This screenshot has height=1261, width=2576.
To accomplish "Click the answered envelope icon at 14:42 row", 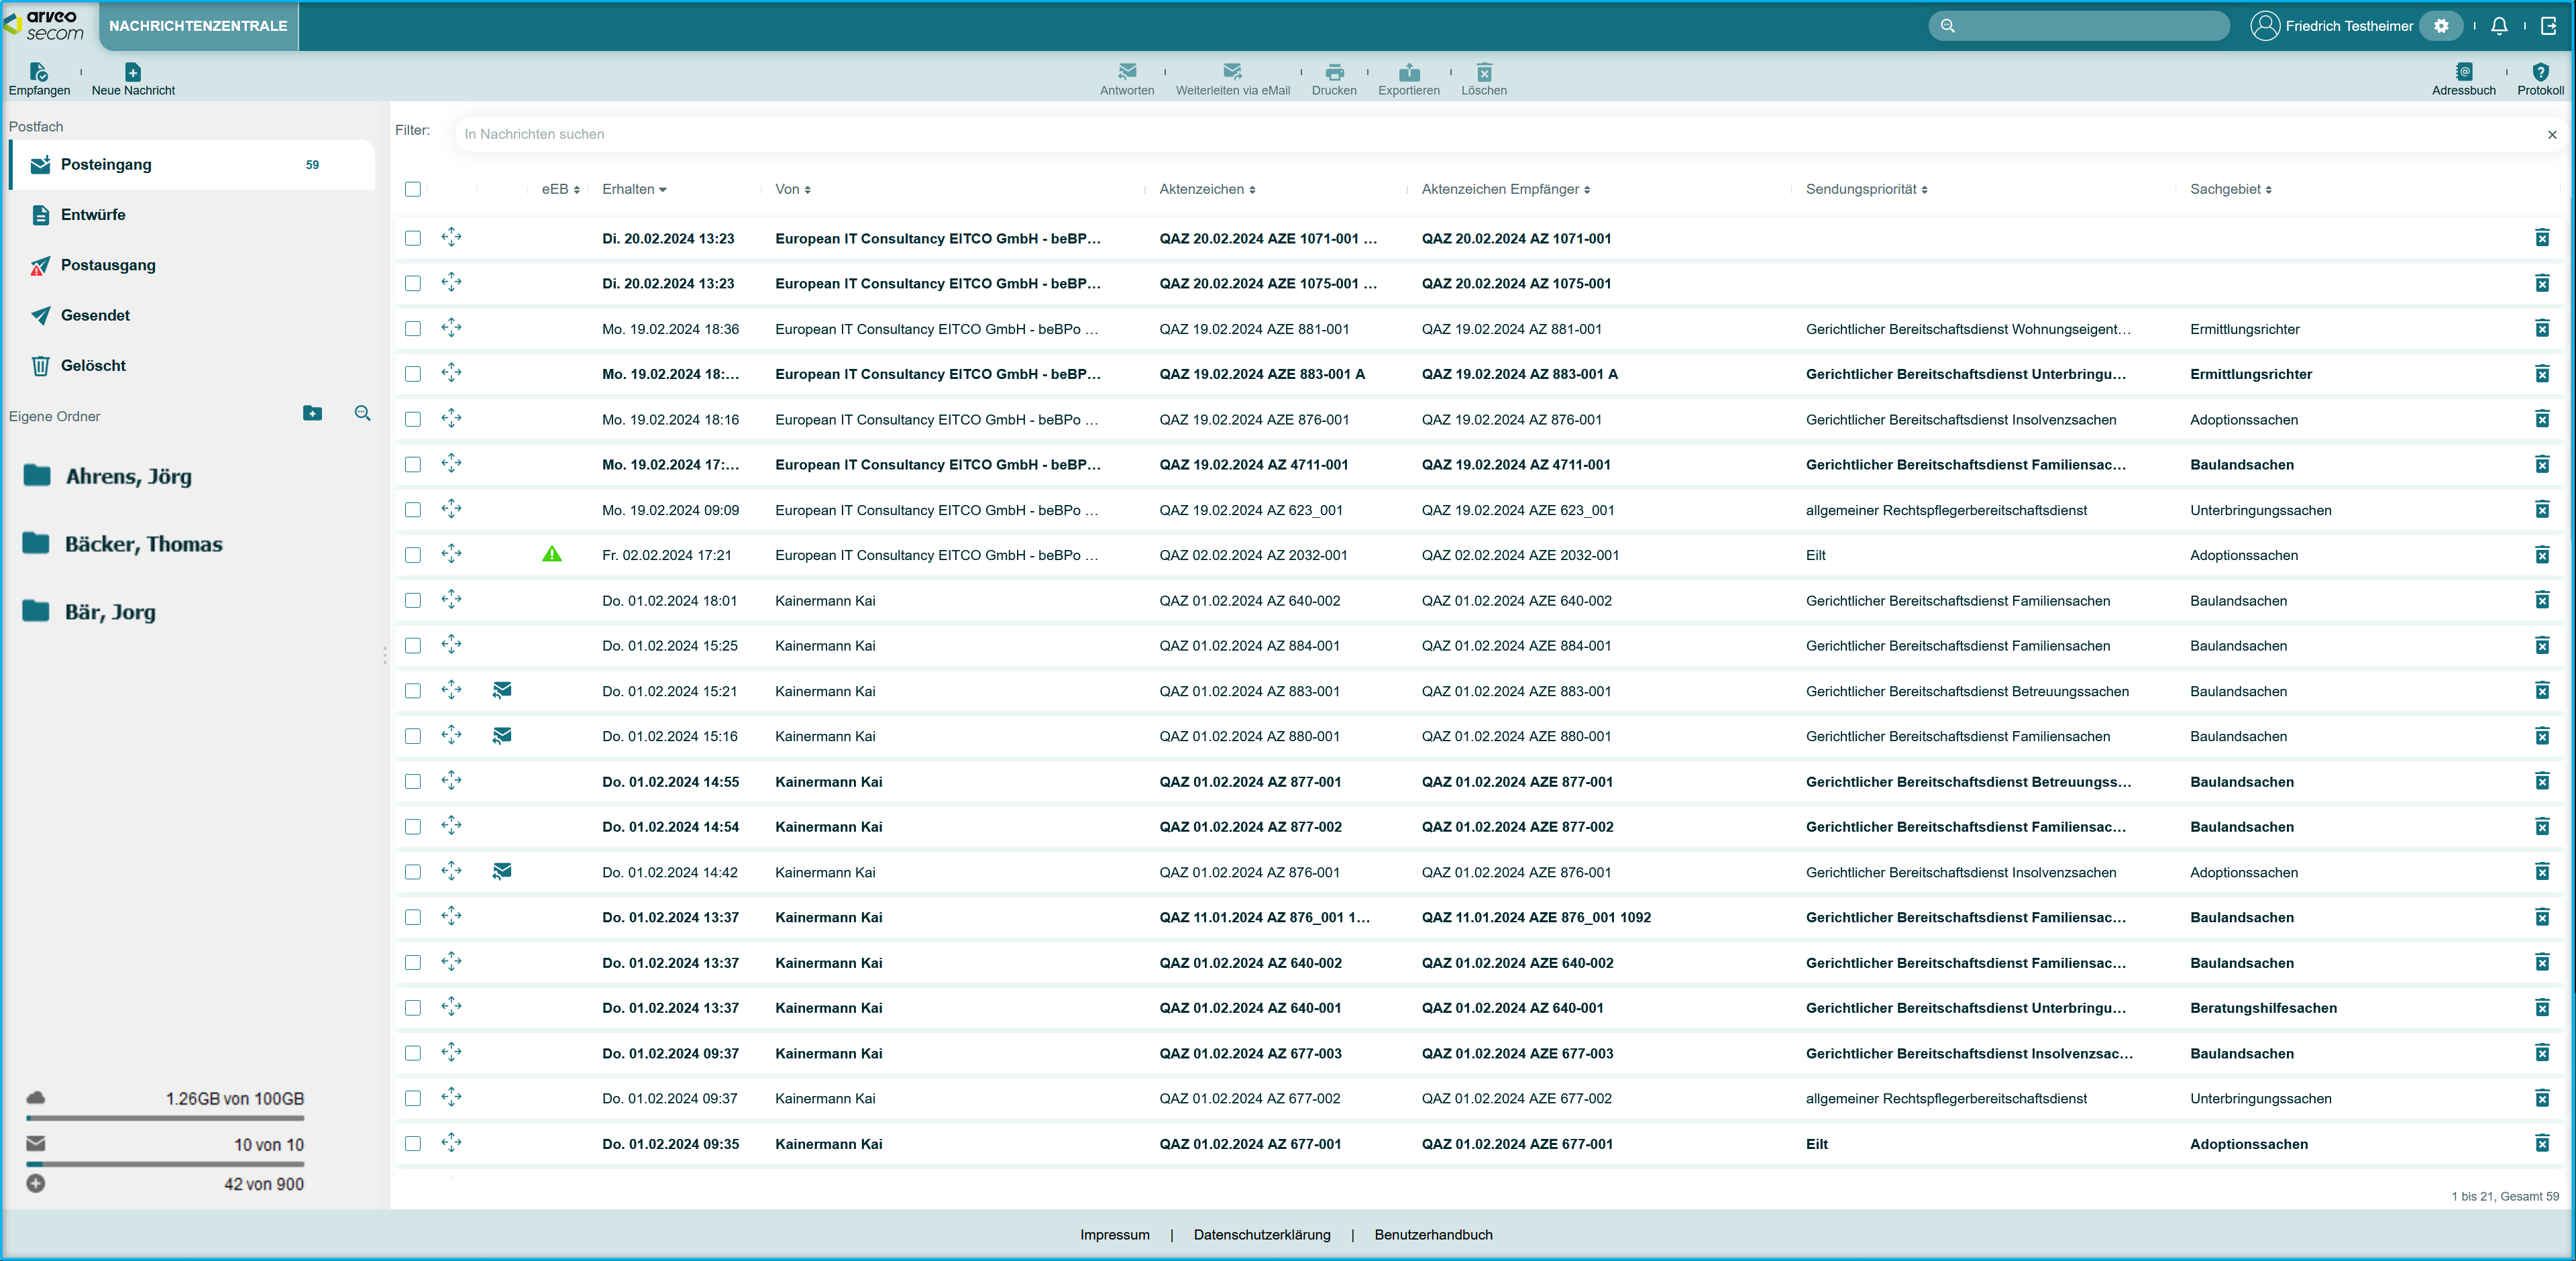I will click(x=502, y=871).
